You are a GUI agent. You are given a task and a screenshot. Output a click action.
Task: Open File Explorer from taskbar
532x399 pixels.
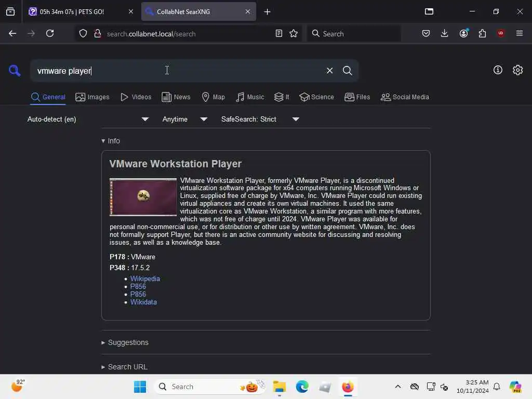(x=279, y=387)
